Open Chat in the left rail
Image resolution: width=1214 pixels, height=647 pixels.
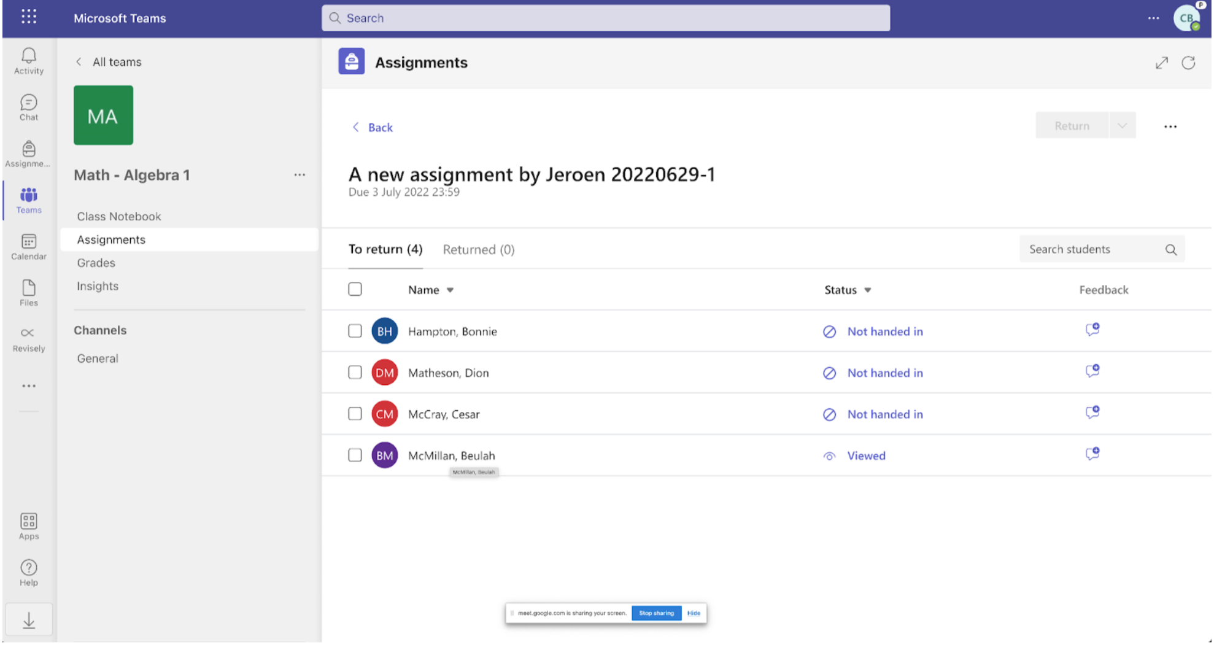point(28,107)
